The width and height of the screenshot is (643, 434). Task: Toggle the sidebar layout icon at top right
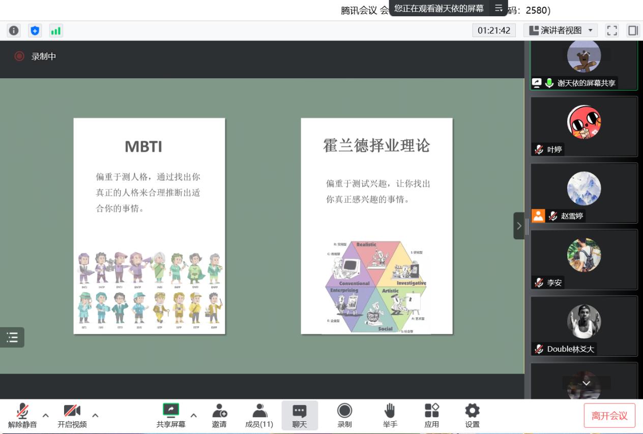[x=633, y=30]
